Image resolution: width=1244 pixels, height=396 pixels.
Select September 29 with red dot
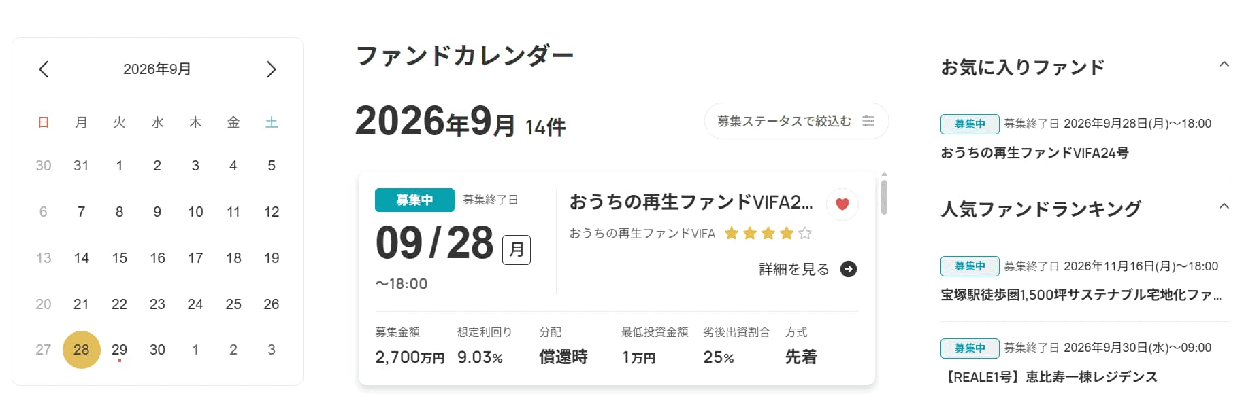(119, 350)
